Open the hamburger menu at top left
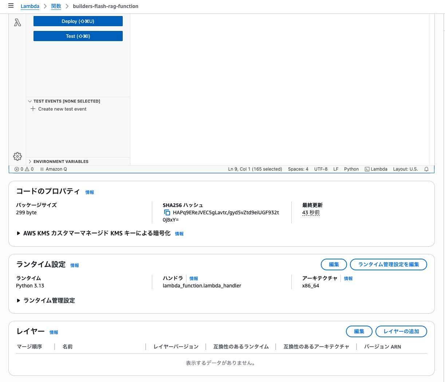This screenshot has width=445, height=382. 11,5
